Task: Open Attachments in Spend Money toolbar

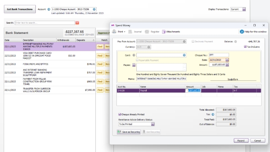Action: tap(171, 32)
